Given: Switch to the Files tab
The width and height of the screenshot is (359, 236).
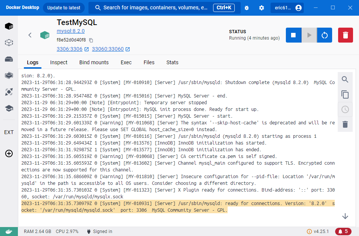Looking at the screenshot, I should pos(149,63).
